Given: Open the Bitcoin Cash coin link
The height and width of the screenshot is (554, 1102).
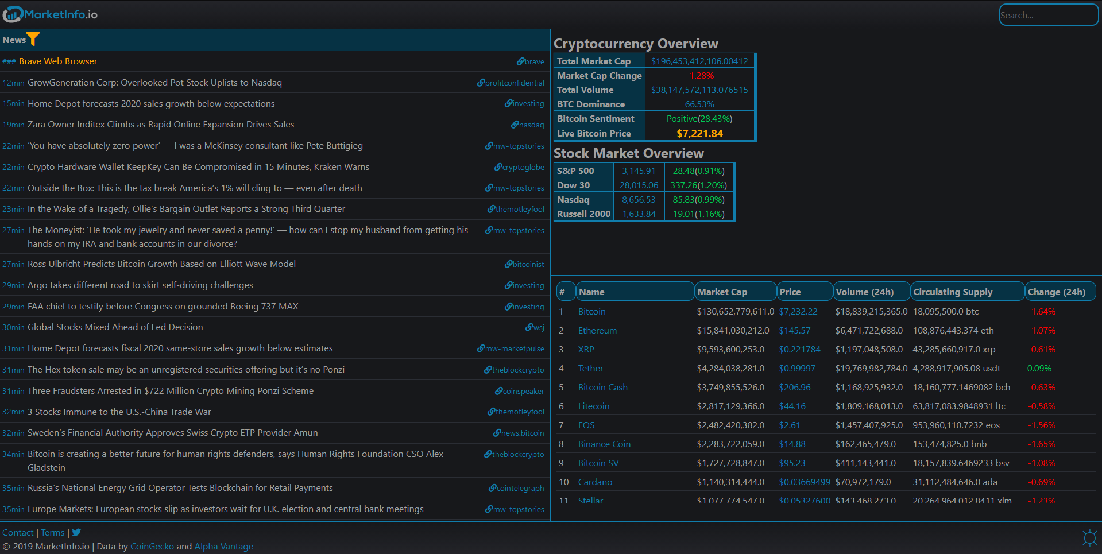Looking at the screenshot, I should [x=603, y=387].
